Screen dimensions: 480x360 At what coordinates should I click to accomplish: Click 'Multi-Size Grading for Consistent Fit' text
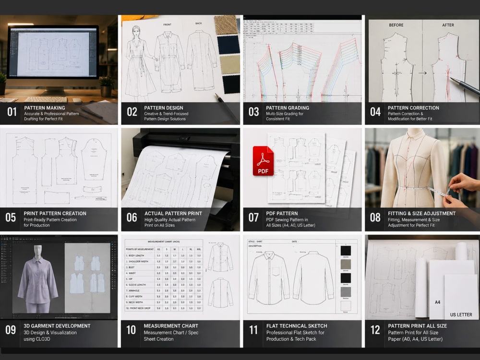pyautogui.click(x=285, y=116)
